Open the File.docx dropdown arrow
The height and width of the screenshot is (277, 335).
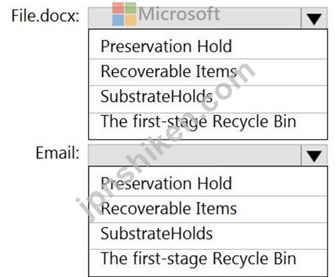[314, 18]
